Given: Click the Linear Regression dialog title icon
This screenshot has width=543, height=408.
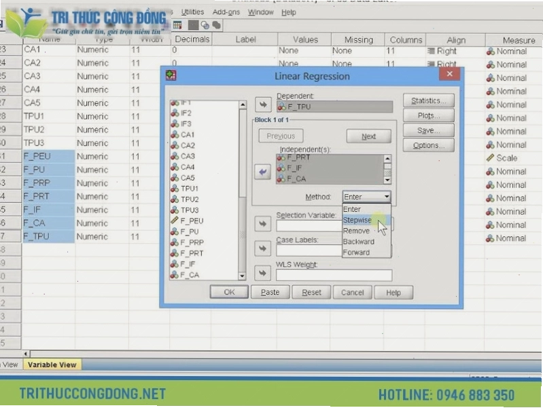Looking at the screenshot, I should 171,75.
